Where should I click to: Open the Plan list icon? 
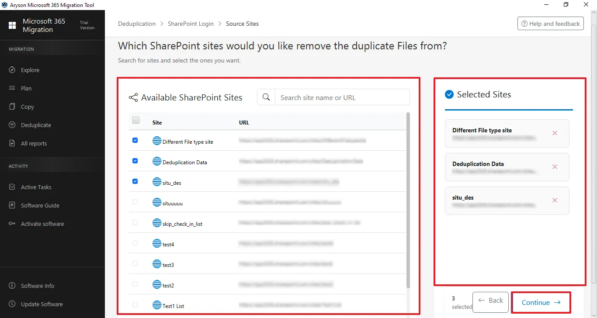click(x=12, y=88)
